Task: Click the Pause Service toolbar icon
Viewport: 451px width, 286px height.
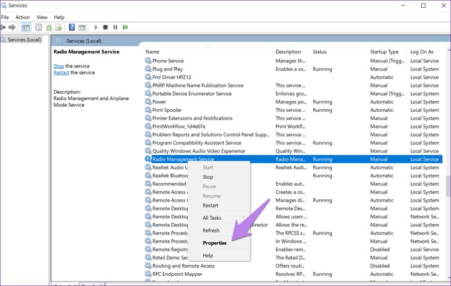Action: pos(115,27)
